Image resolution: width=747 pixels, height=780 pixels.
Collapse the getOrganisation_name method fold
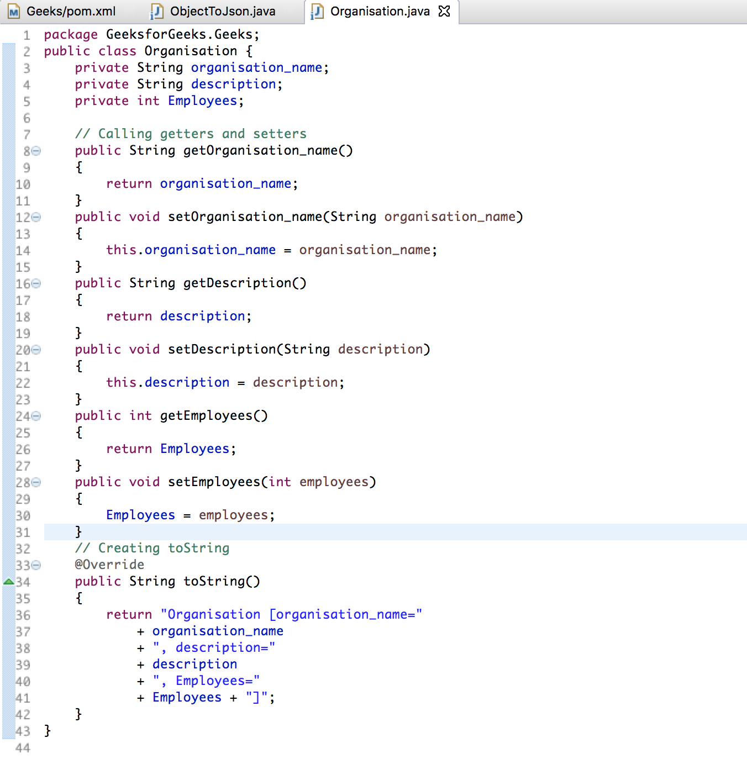coord(36,151)
